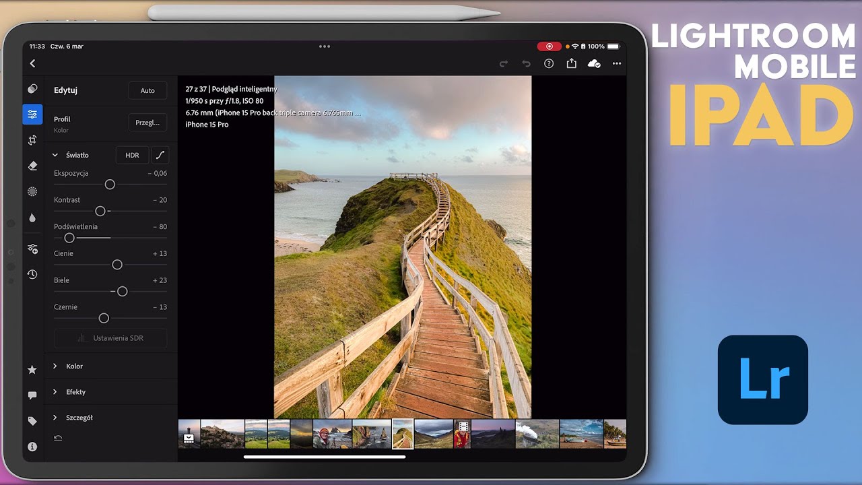Open the Przegl... profile browser button
The image size is (862, 485).
pos(147,123)
